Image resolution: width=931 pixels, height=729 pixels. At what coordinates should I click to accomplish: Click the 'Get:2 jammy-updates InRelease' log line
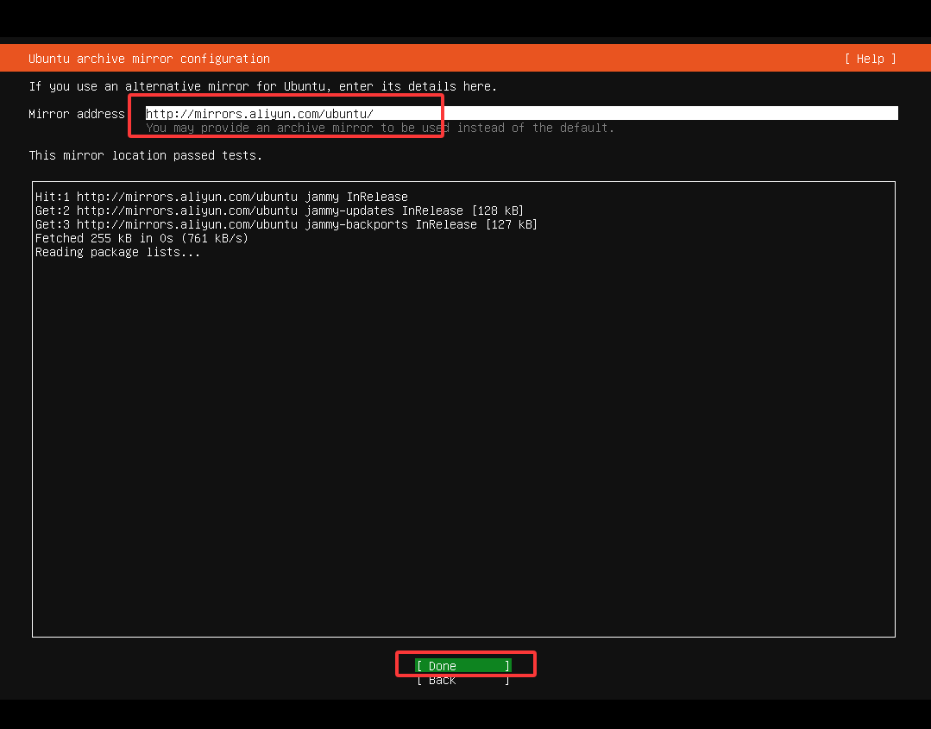coord(280,210)
